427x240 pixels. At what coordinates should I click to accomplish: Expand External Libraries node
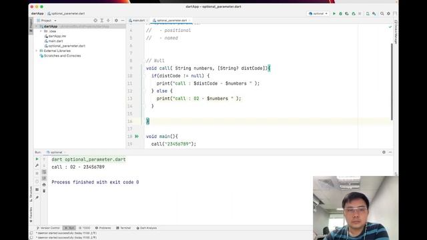pos(37,51)
